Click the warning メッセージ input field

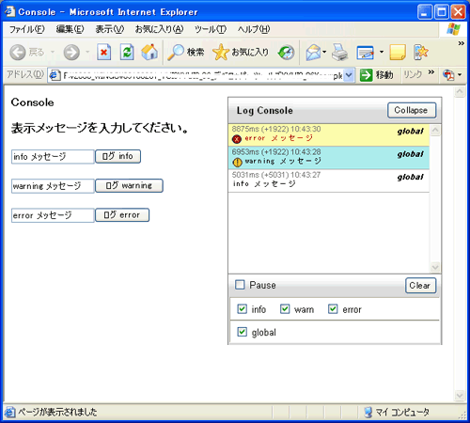click(x=53, y=186)
